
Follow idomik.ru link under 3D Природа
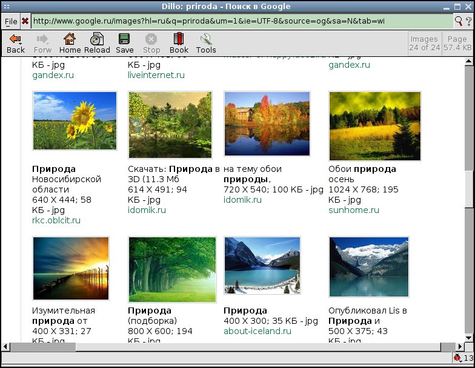click(147, 210)
